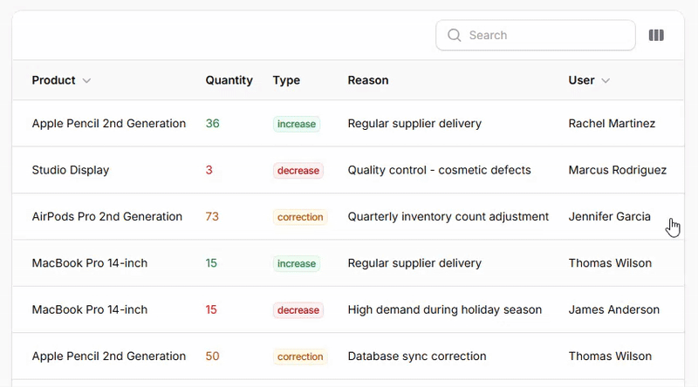Expand the Product column sort chevron
698x387 pixels.
(x=86, y=80)
